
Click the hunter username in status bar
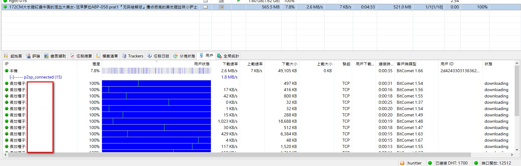pyautogui.click(x=414, y=163)
